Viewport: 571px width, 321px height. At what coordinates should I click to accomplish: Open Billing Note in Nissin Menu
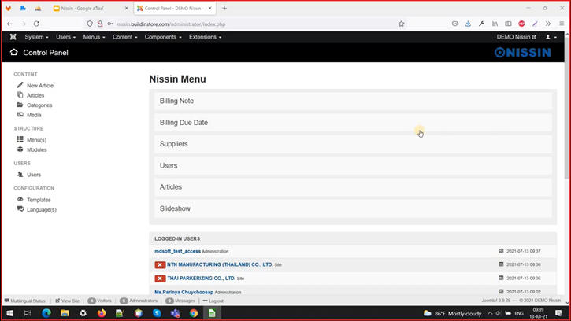(x=353, y=101)
